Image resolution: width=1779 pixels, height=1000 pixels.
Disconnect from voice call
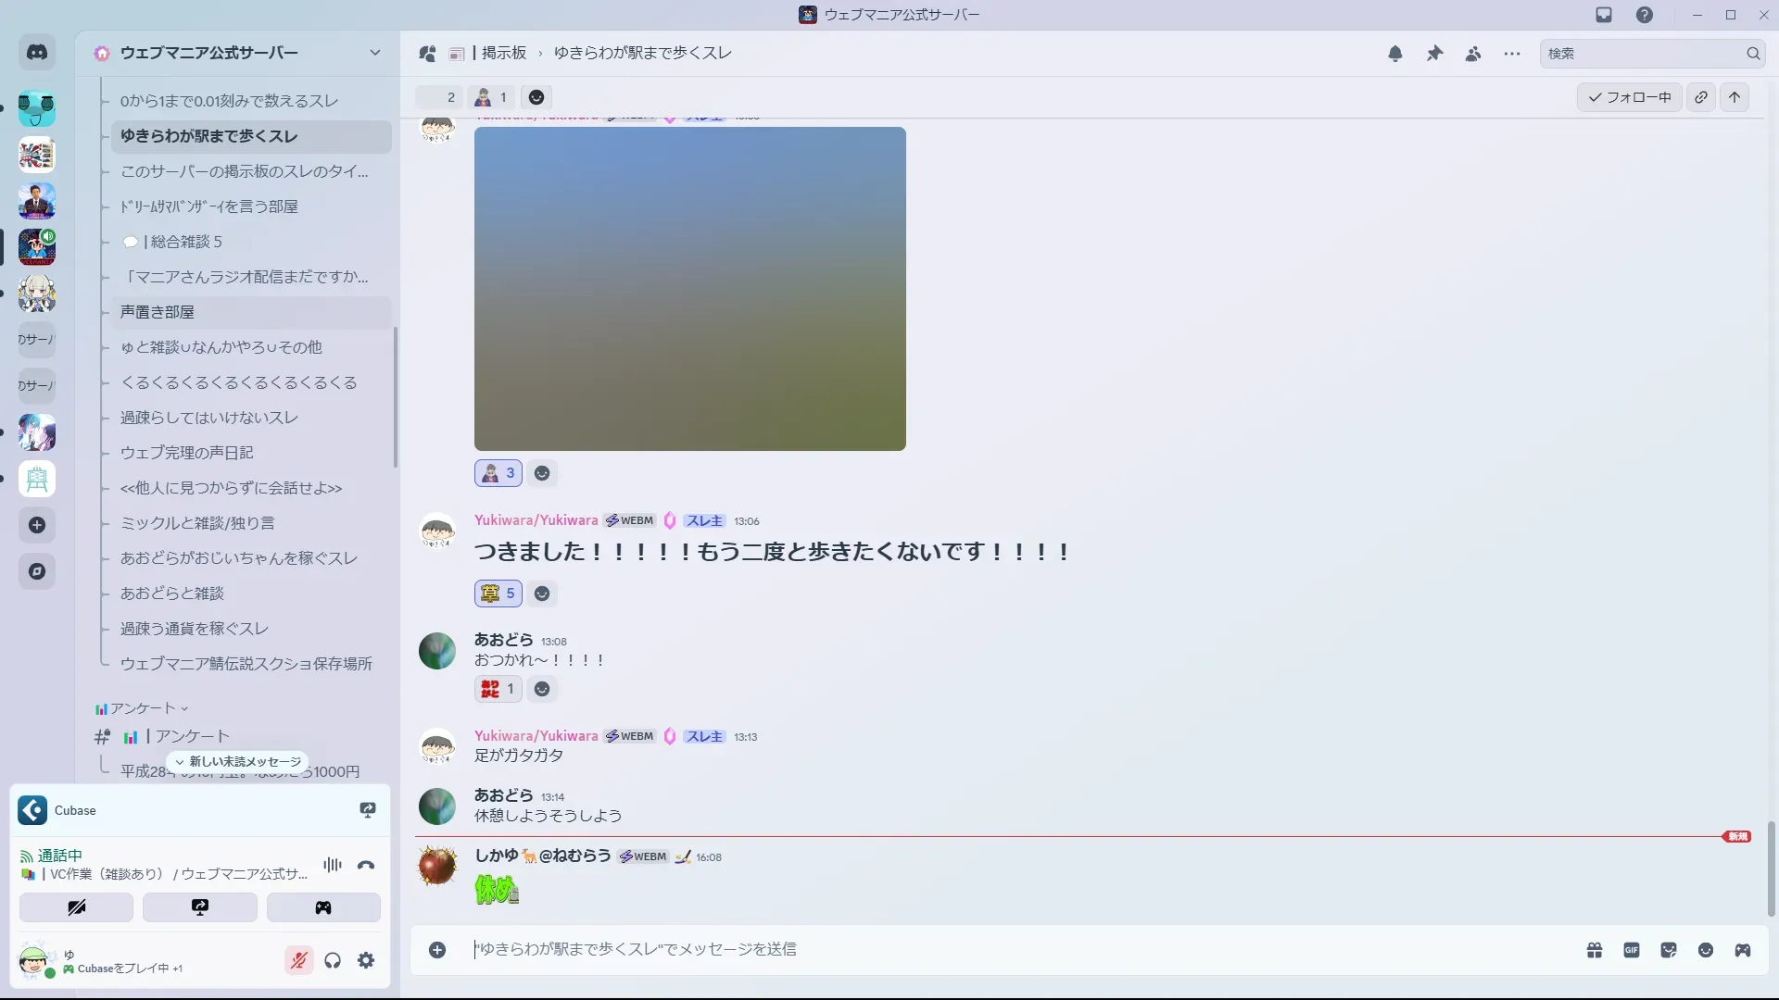click(x=366, y=865)
